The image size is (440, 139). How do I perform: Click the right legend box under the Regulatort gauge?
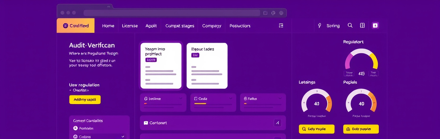point(373,73)
